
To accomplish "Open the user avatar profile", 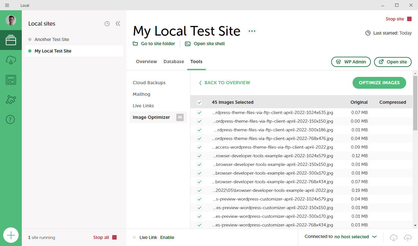I will pyautogui.click(x=11, y=20).
